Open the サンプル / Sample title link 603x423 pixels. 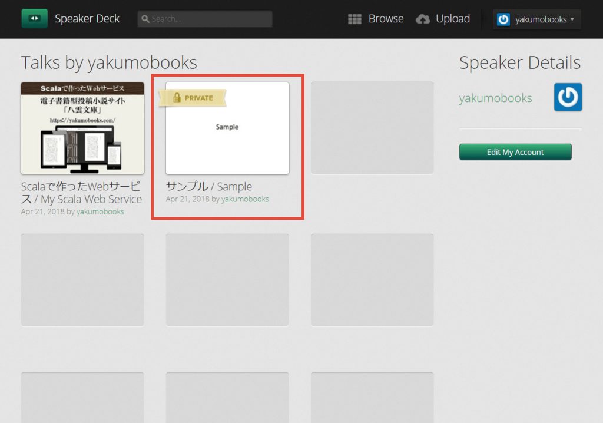click(209, 186)
